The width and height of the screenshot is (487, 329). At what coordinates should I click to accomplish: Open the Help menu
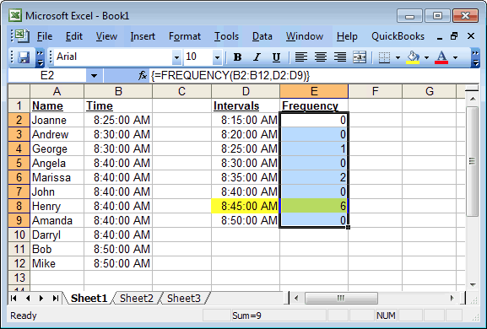pos(347,36)
